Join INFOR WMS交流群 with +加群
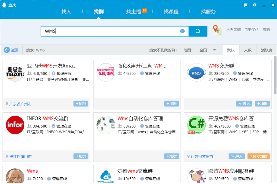 pos(81,156)
